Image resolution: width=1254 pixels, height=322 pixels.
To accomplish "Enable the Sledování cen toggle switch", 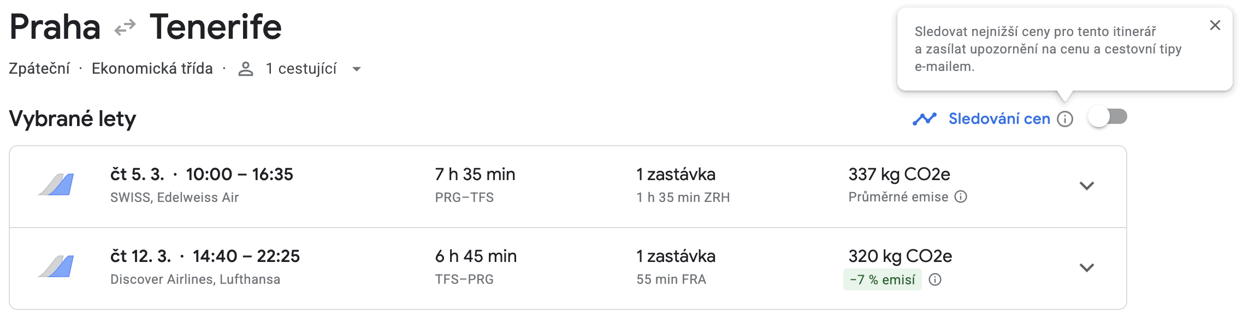I will click(x=1108, y=117).
